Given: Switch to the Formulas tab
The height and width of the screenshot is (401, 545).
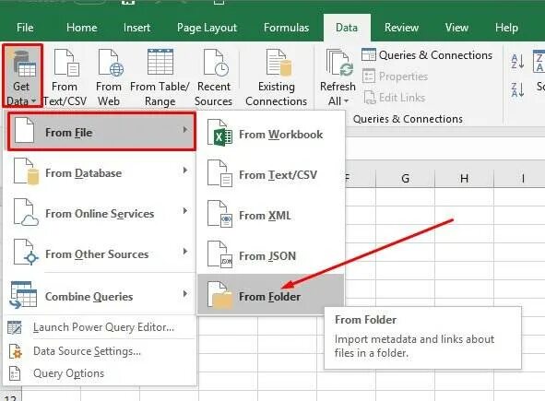Looking at the screenshot, I should 286,28.
